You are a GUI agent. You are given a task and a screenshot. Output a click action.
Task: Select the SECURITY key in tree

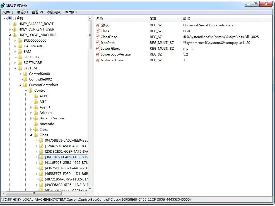(x=32, y=57)
